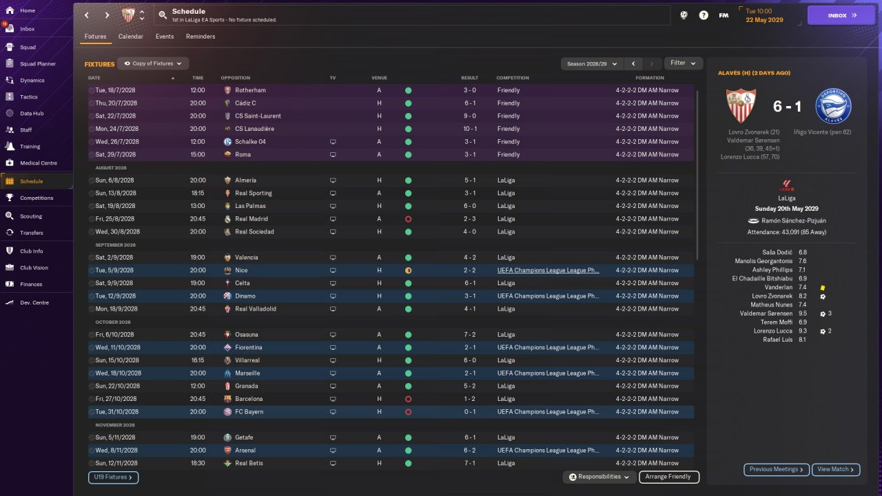Sort fixtures by Opposition column header
This screenshot has width=882, height=496.
(x=236, y=78)
